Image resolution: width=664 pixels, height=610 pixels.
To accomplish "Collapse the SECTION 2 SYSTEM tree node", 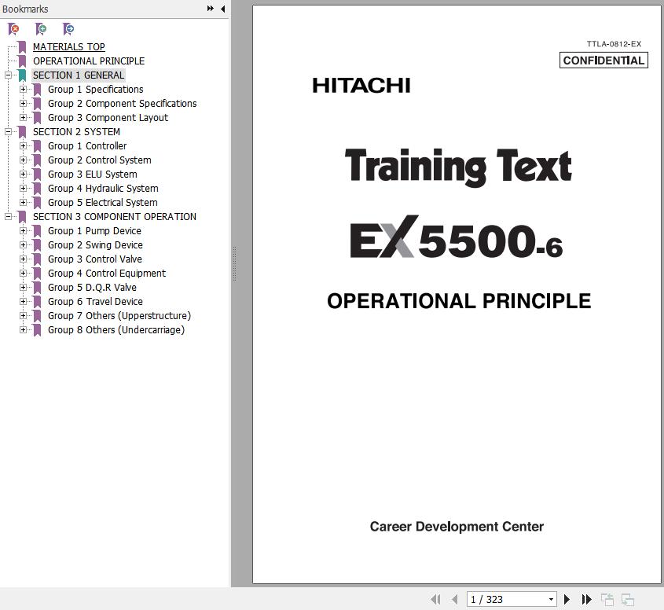I will coord(8,132).
